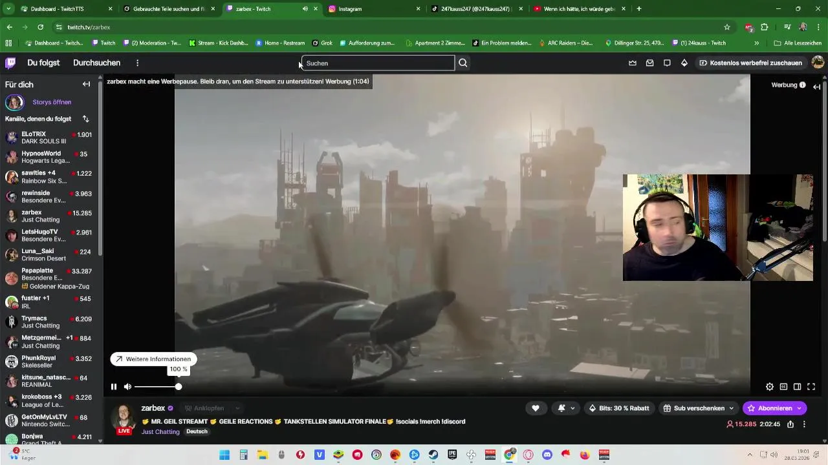828x465 pixels.
Task: Switch to the Instagram browser tab
Action: point(374,9)
